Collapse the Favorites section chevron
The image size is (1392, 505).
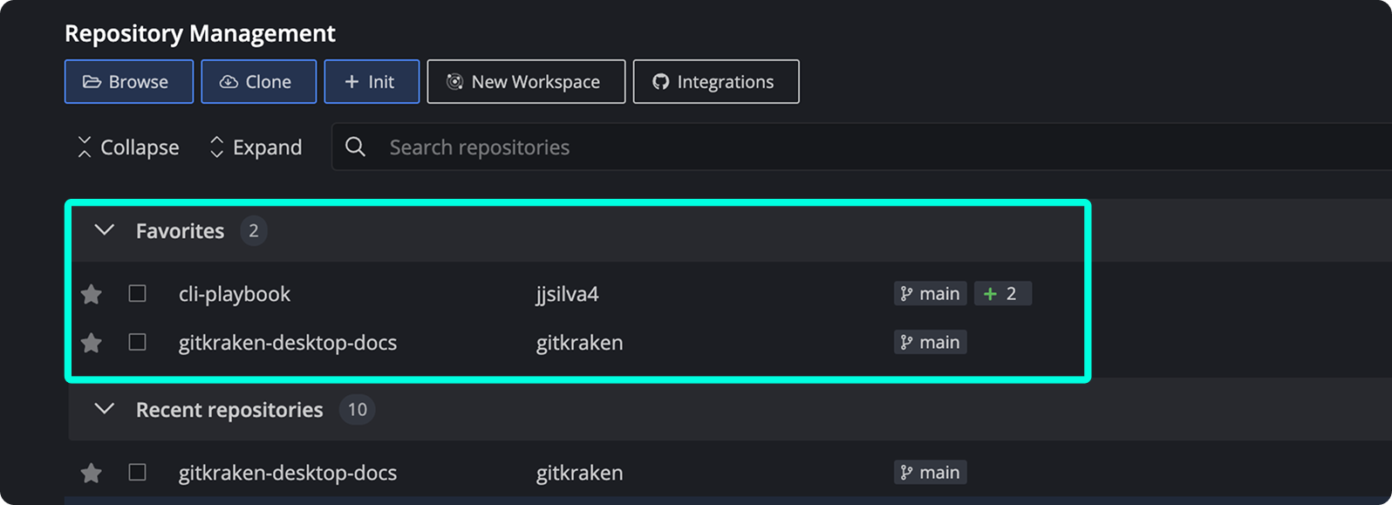[x=105, y=230]
